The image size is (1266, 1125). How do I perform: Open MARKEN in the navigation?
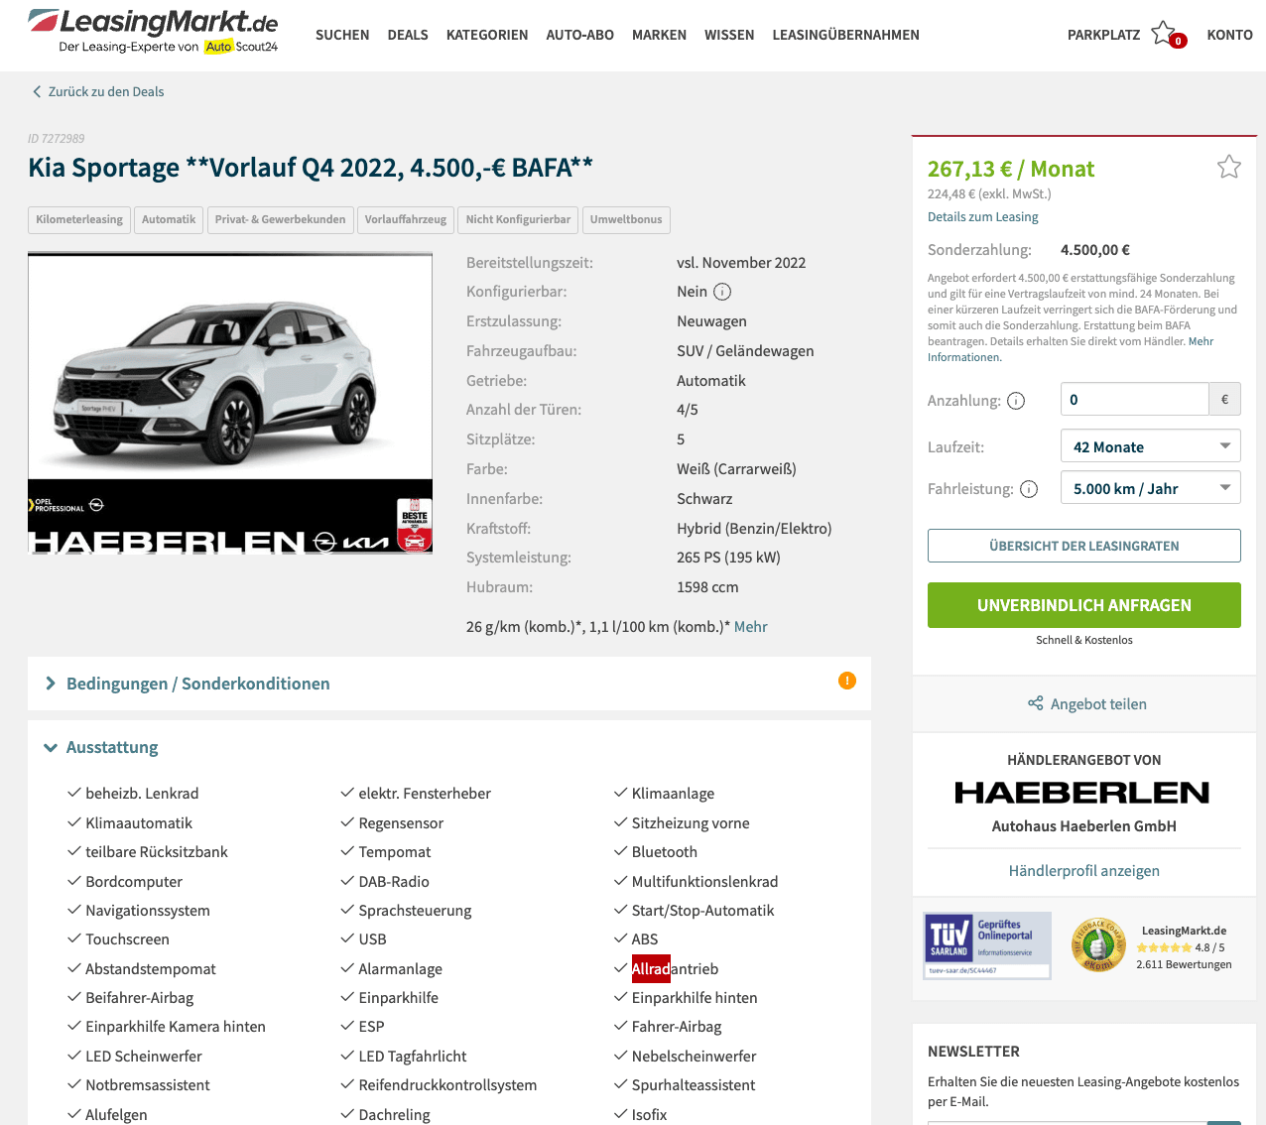(659, 35)
